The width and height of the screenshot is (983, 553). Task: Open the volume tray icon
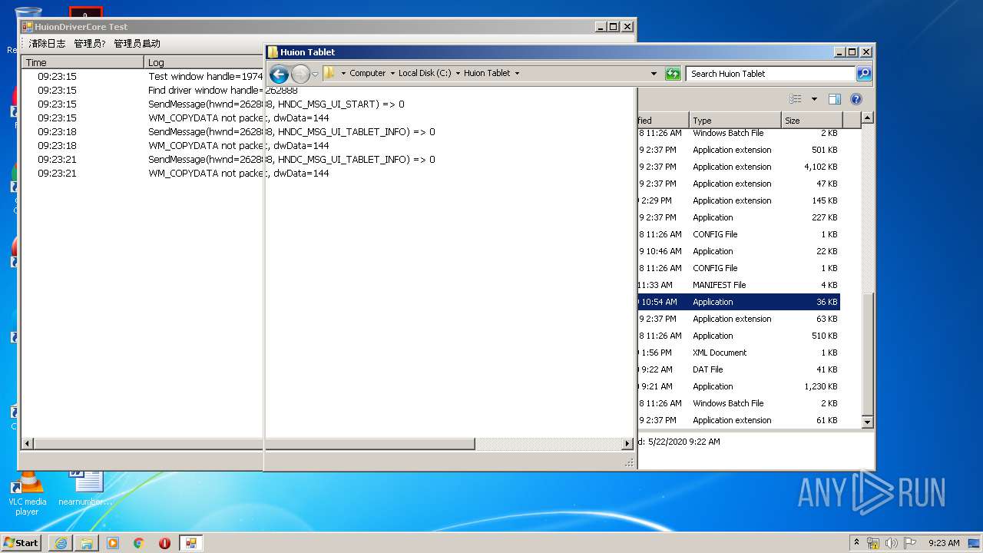(x=892, y=543)
